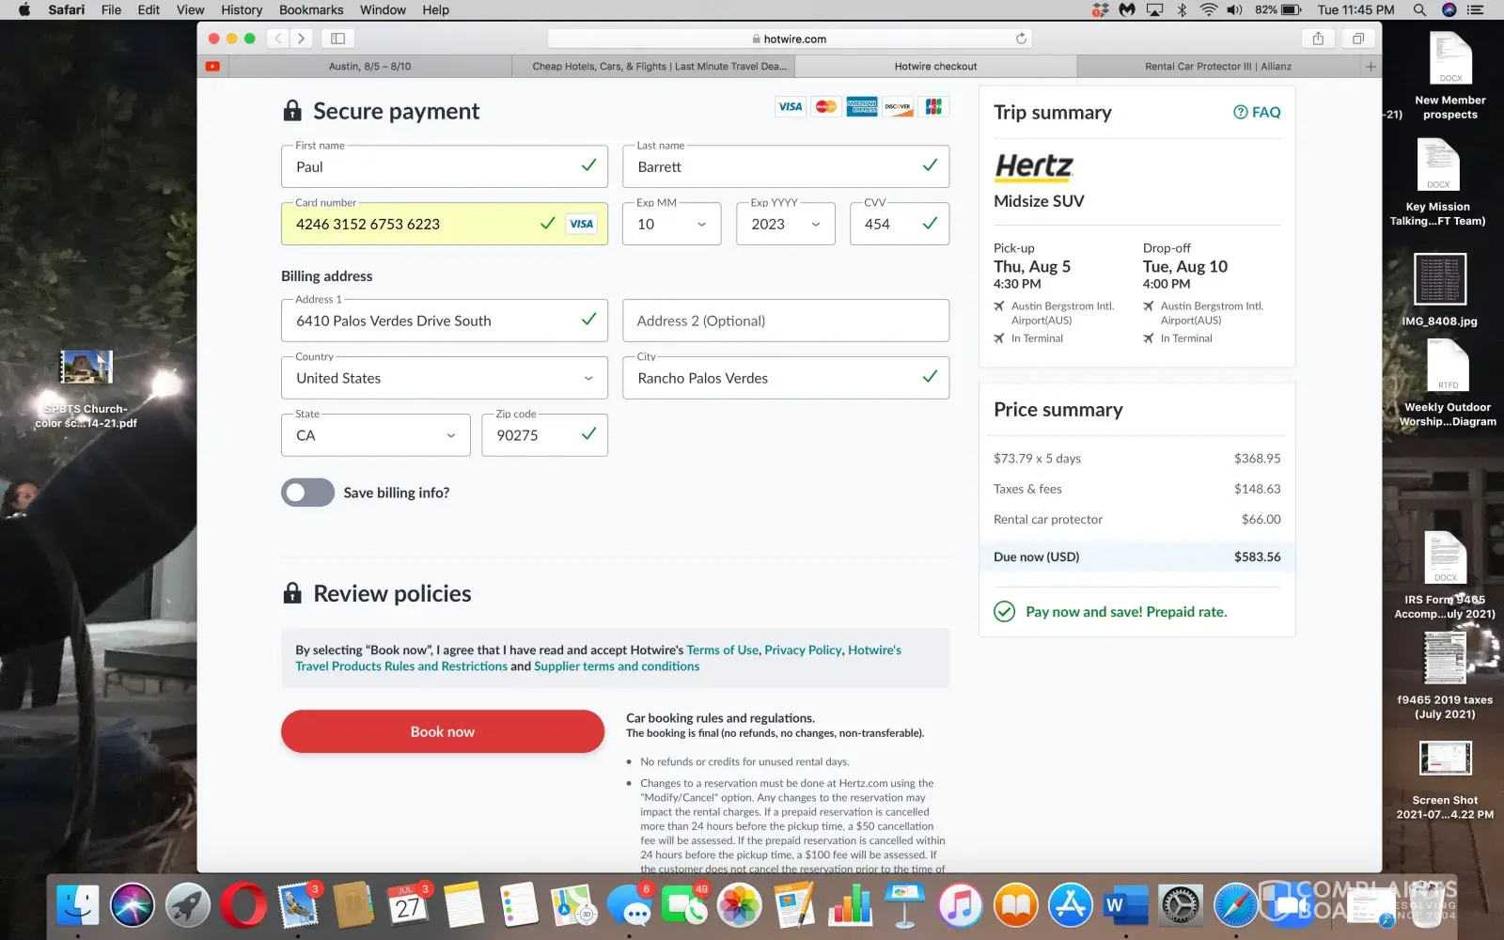Open a new tab with plus icon
The width and height of the screenshot is (1504, 940).
click(x=1371, y=67)
